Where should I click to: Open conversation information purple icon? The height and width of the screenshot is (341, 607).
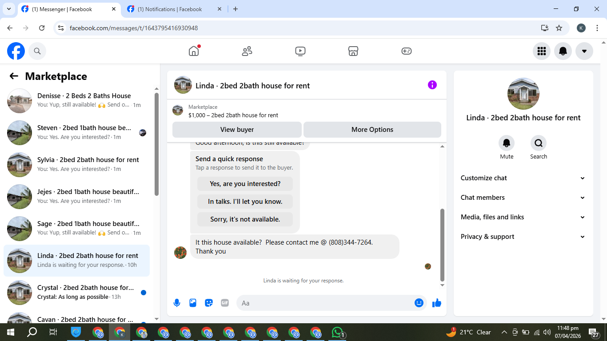tap(432, 85)
